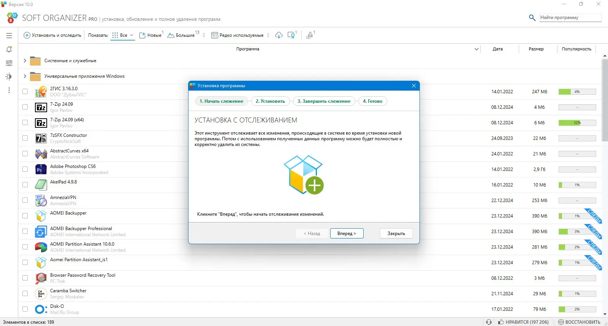Select the Adobe Photoshop CS6 checkbox
Screen dimensions: 608x326
pos(25,169)
